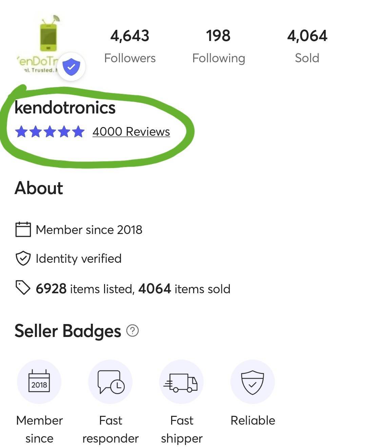
Task: Tap the price tag items listed icon
Action: point(23,288)
